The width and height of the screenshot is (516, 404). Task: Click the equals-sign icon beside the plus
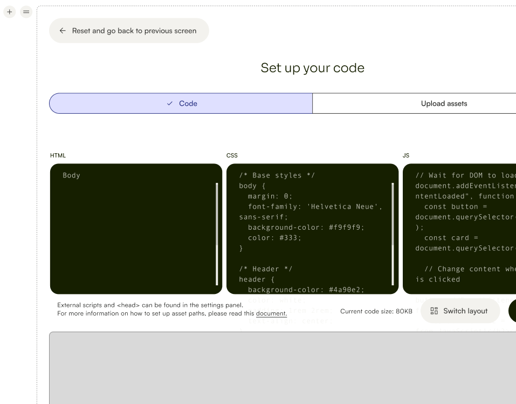[x=26, y=12]
